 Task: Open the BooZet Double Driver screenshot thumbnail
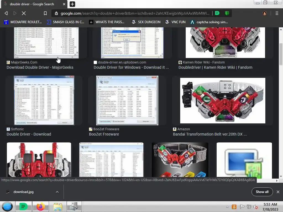click(127, 100)
